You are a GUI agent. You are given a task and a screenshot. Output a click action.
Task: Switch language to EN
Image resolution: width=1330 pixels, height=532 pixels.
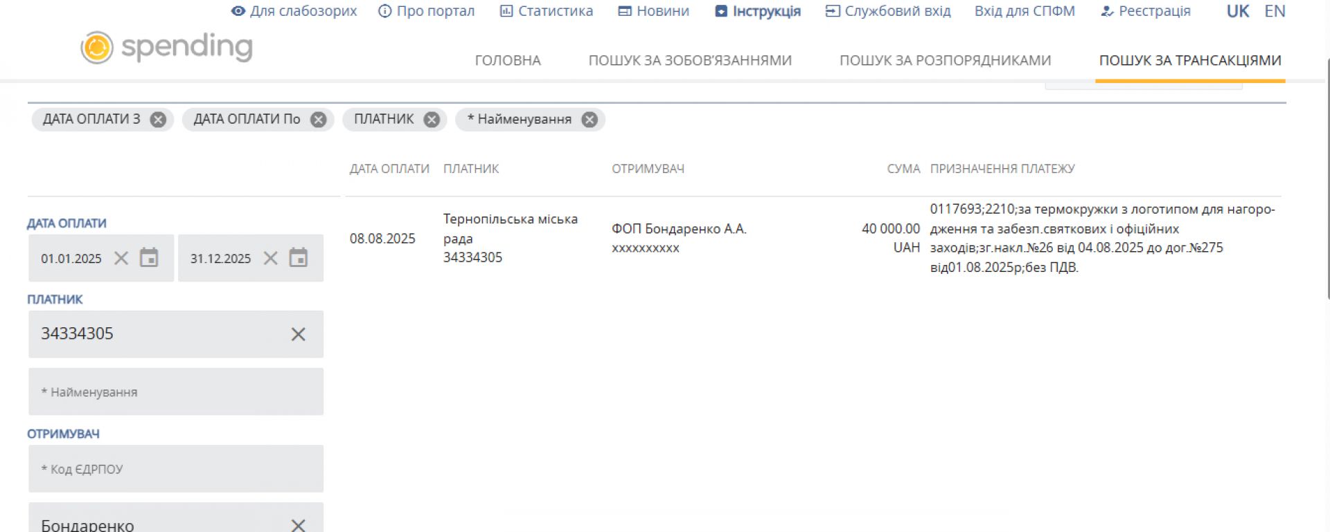point(1275,11)
